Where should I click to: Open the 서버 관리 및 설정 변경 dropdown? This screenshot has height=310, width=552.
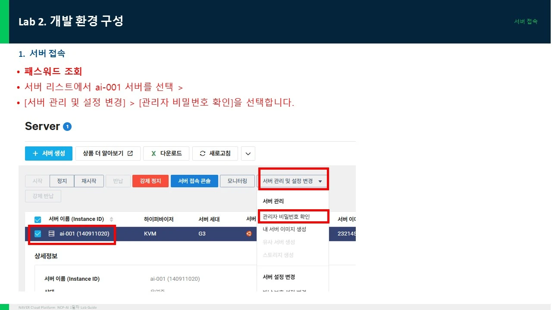(293, 181)
